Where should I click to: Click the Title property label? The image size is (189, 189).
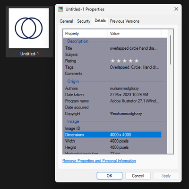click(x=69, y=48)
